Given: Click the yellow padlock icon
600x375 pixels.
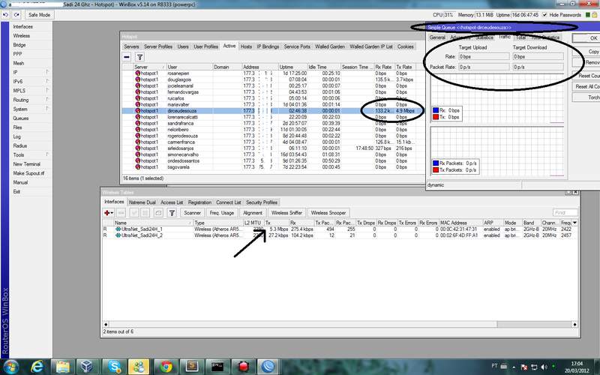Looking at the screenshot, I should [595, 15].
